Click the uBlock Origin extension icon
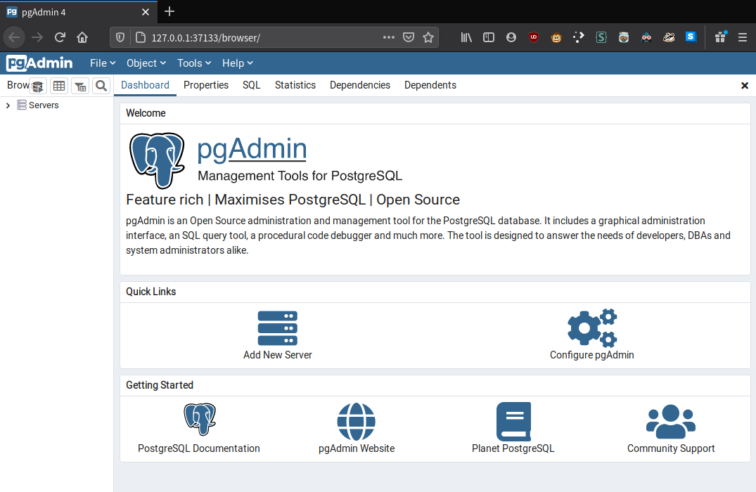Viewport: 756px width, 492px height. (x=534, y=37)
